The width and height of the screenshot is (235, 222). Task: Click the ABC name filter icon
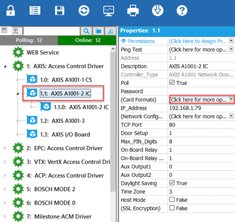[4, 30]
